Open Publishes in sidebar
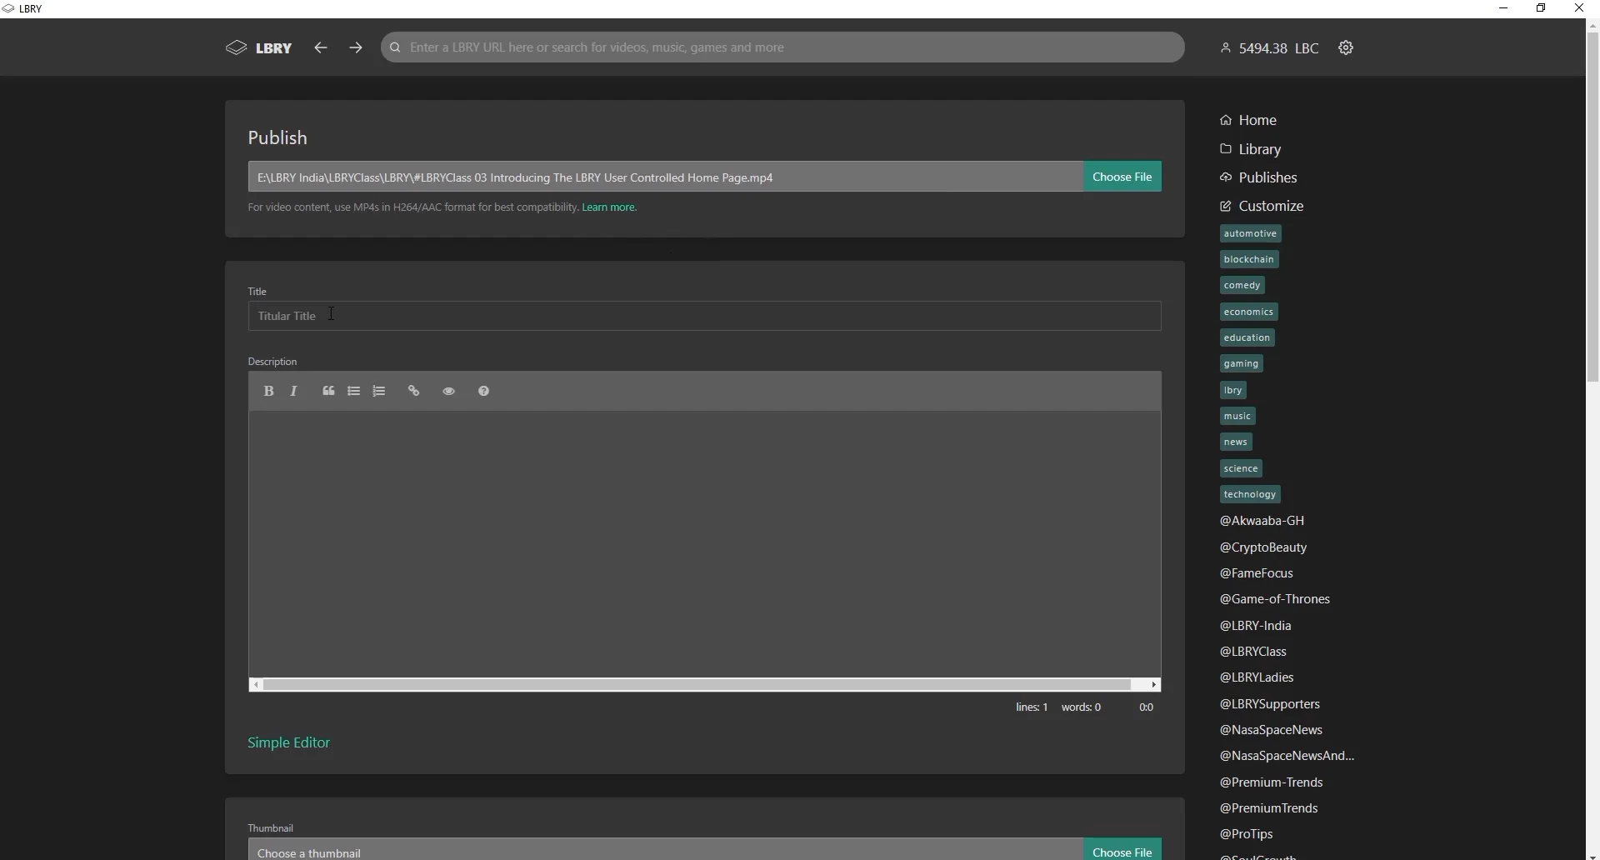The height and width of the screenshot is (860, 1600). pos(1258,177)
